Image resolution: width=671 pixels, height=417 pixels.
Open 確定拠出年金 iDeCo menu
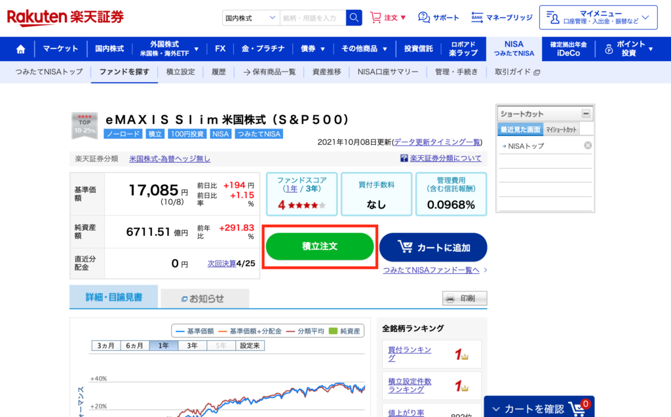(568, 49)
